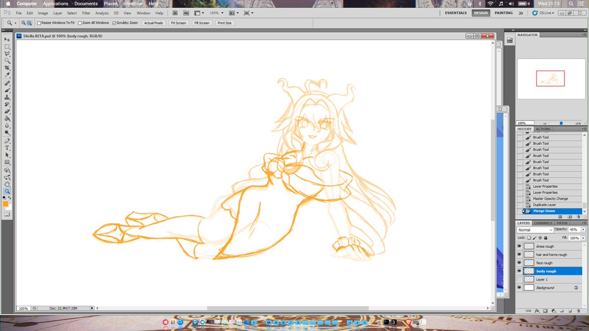Switch to the CHANNELS tab
The width and height of the screenshot is (589, 331).
[x=543, y=223]
